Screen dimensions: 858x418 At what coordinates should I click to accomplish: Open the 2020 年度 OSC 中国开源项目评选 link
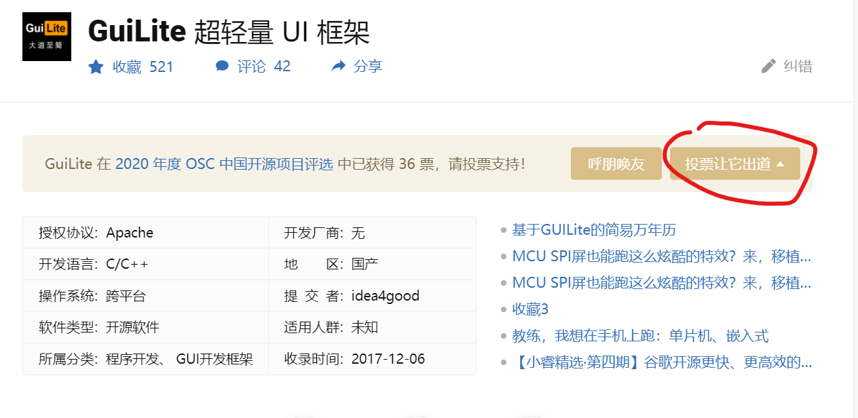(224, 164)
